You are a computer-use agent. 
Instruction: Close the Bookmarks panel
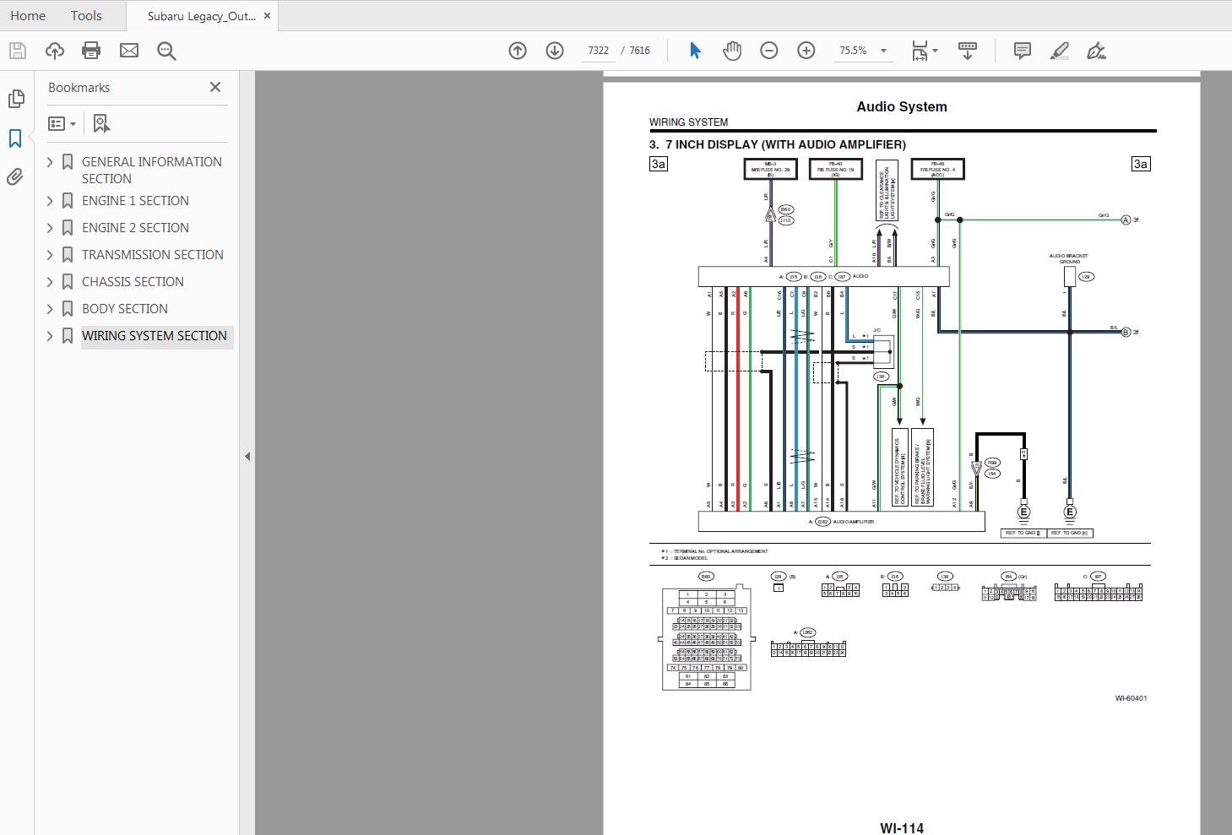click(x=215, y=87)
